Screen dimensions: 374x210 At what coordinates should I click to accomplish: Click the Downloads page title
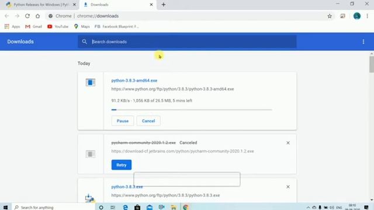[20, 41]
